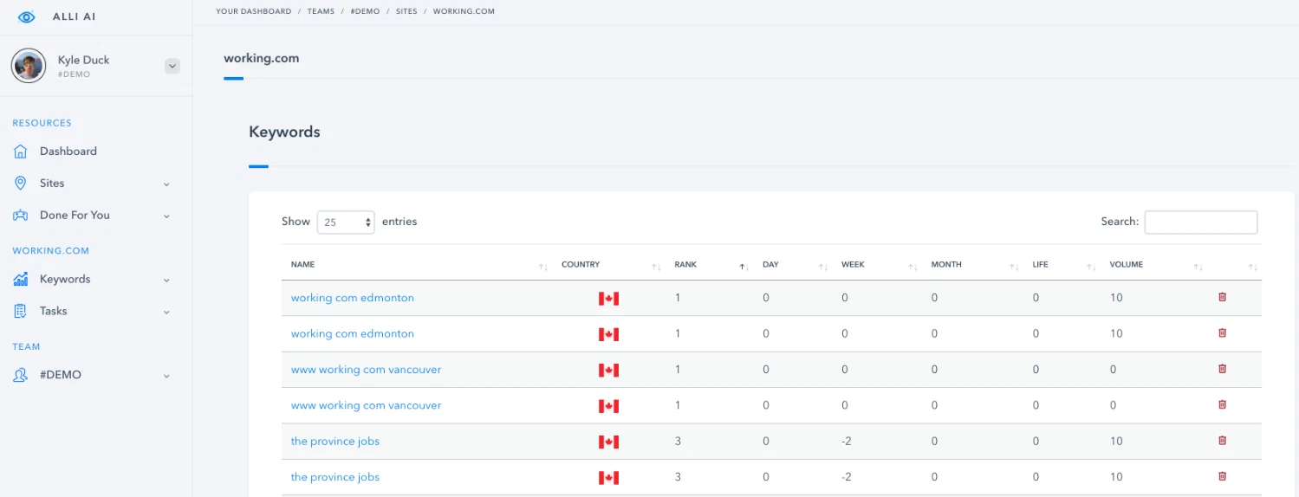The height and width of the screenshot is (497, 1299).
Task: Click the keyword Search input field
Action: [1200, 223]
